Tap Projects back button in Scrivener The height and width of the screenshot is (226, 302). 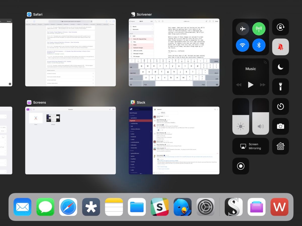coord(132,21)
